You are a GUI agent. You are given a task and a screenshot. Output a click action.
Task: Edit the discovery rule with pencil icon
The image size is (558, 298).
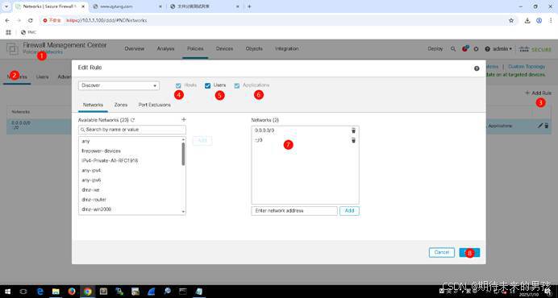pos(539,126)
